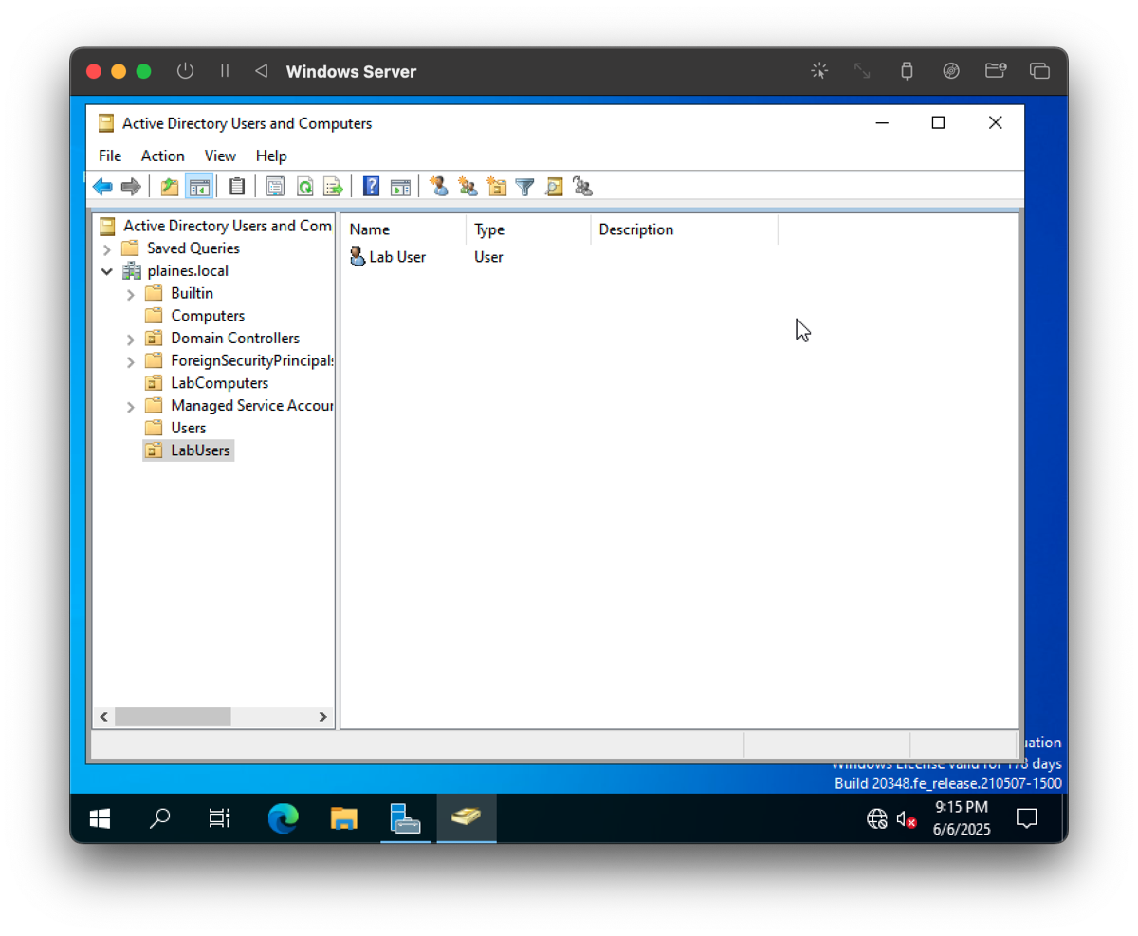The height and width of the screenshot is (936, 1138).
Task: Select the LabUsers organizational unit
Action: pos(200,450)
